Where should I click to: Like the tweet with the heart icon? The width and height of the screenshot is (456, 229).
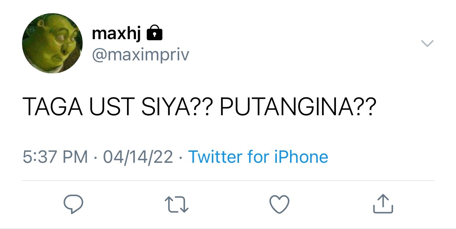pyautogui.click(x=279, y=204)
